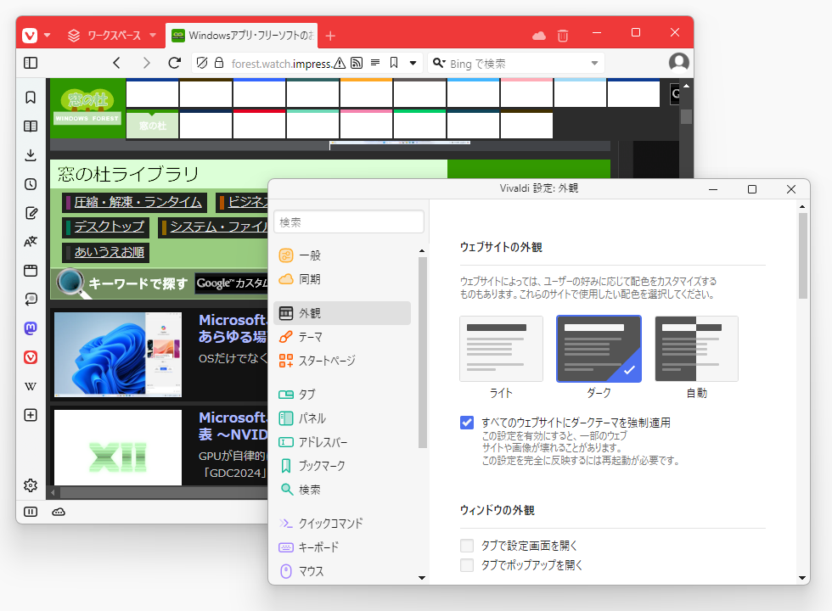Open the Vivaldi web panel icon
The width and height of the screenshot is (832, 611).
31,357
